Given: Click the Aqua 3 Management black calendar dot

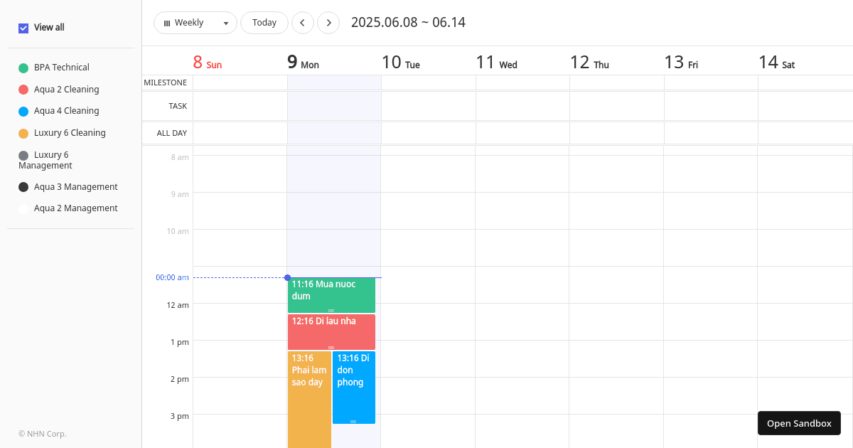Looking at the screenshot, I should point(22,186).
